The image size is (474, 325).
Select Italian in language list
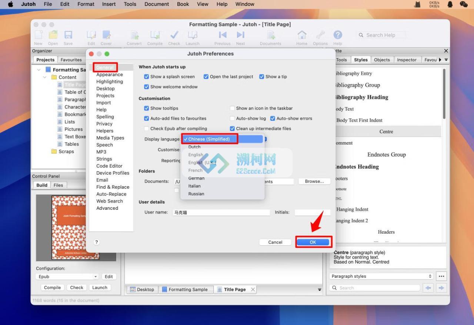coord(223,186)
